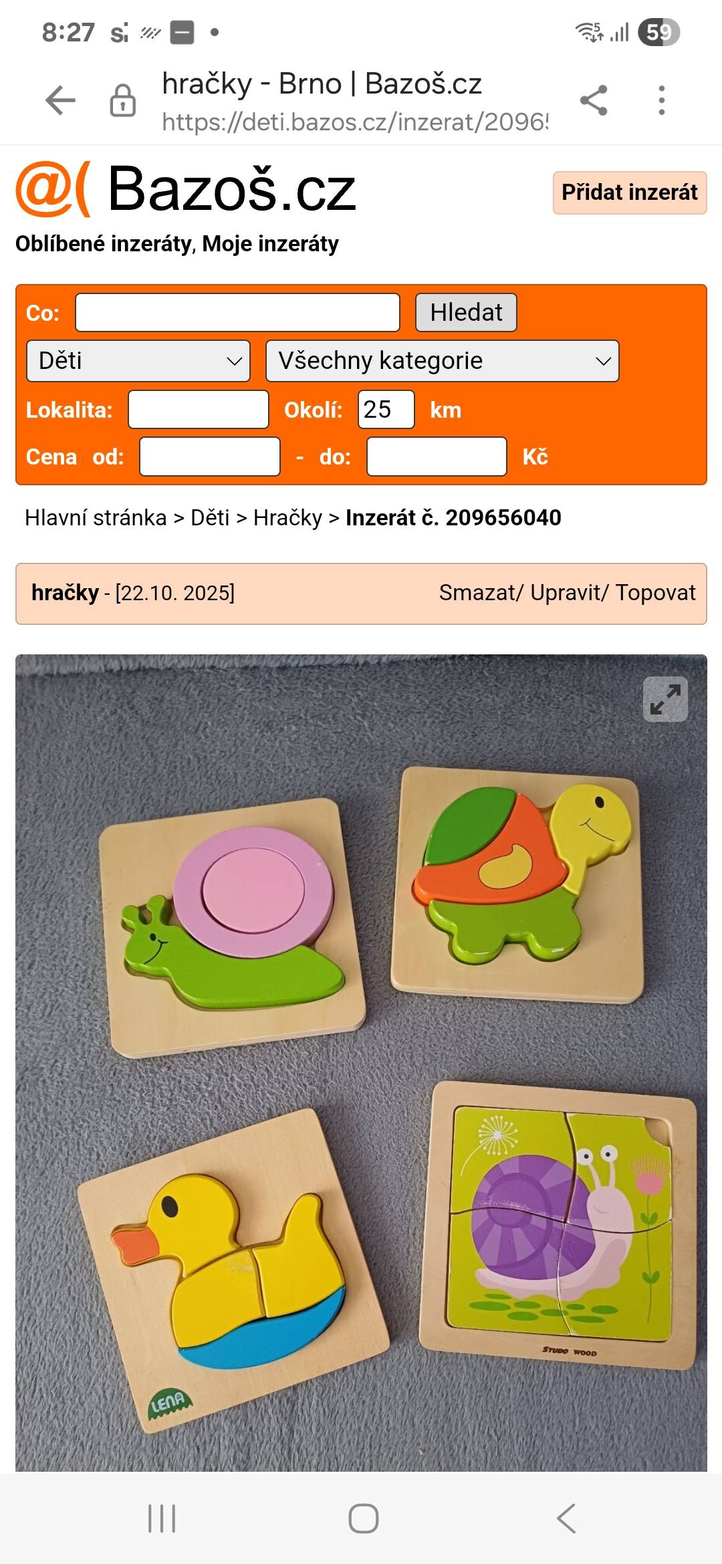
Task: Tap the share icon in browser bar
Action: (x=594, y=101)
